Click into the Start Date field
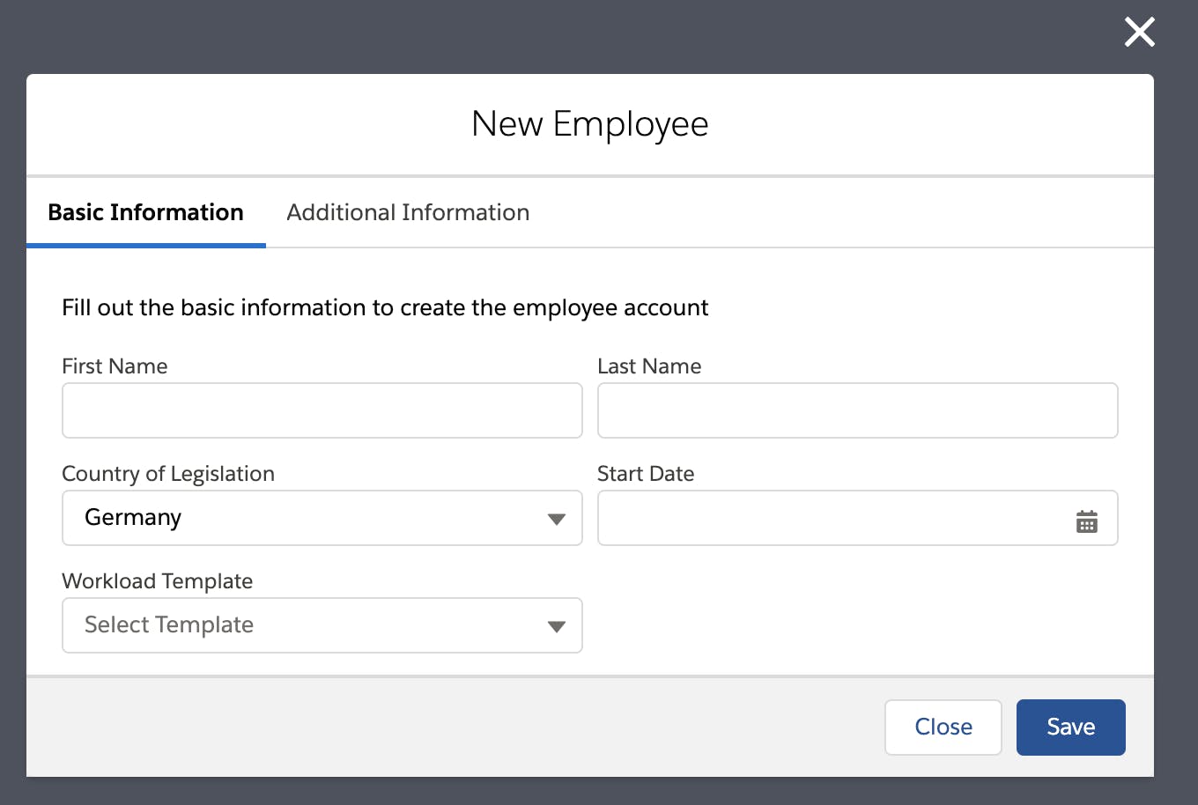1198x805 pixels. pyautogui.click(x=858, y=518)
